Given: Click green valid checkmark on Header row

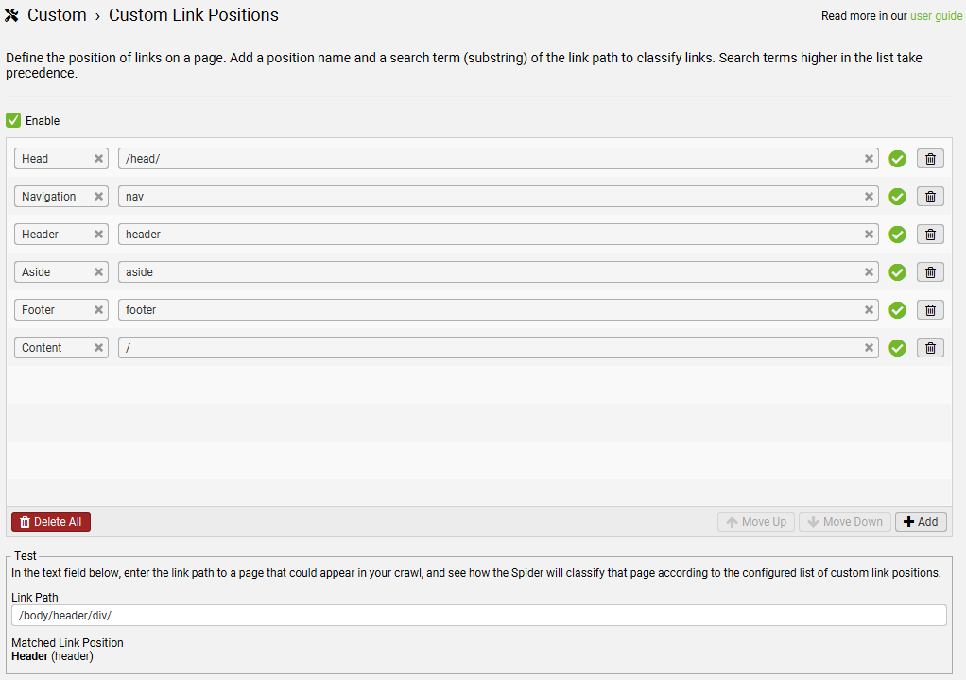Looking at the screenshot, I should pyautogui.click(x=898, y=235).
